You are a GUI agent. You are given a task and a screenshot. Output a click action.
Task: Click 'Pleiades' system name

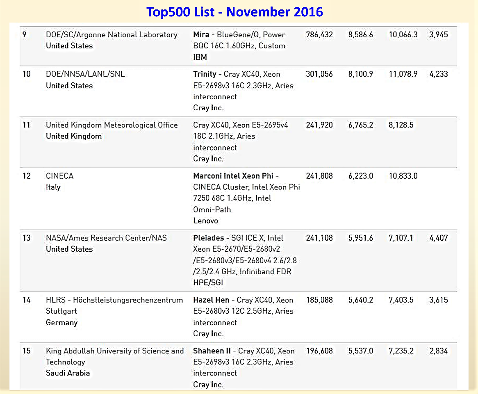(x=209, y=238)
